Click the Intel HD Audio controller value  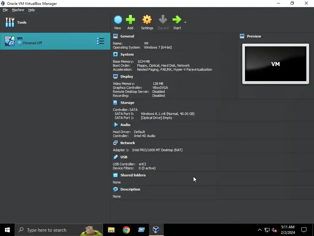tap(145, 136)
